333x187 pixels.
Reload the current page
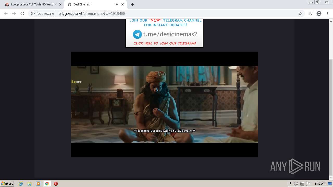[x=22, y=14]
